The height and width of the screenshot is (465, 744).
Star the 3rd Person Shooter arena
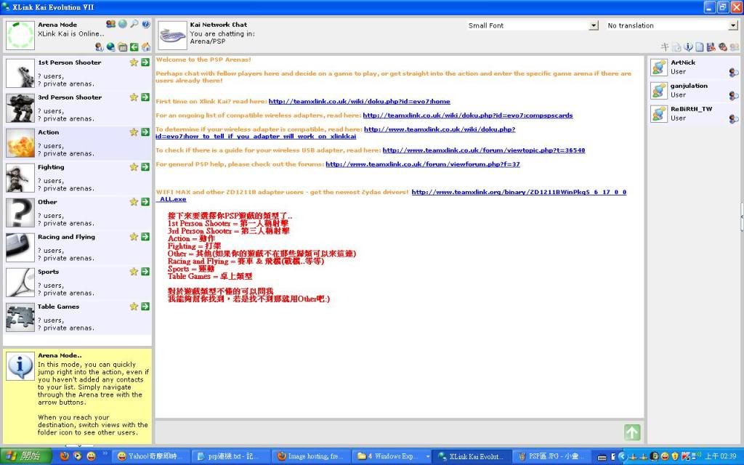click(x=134, y=97)
